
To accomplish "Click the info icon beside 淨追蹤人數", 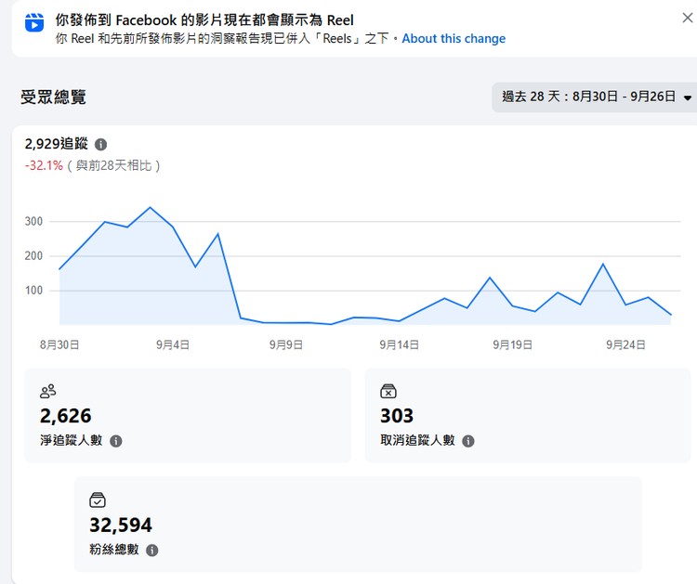I will point(116,441).
